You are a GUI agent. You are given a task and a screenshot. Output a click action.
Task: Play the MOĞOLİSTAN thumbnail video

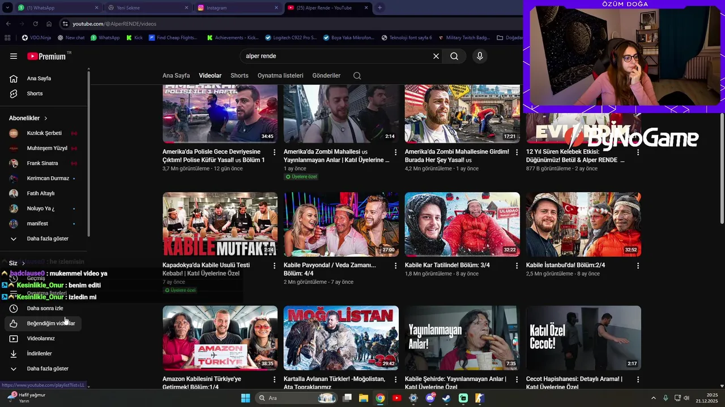[x=341, y=338]
